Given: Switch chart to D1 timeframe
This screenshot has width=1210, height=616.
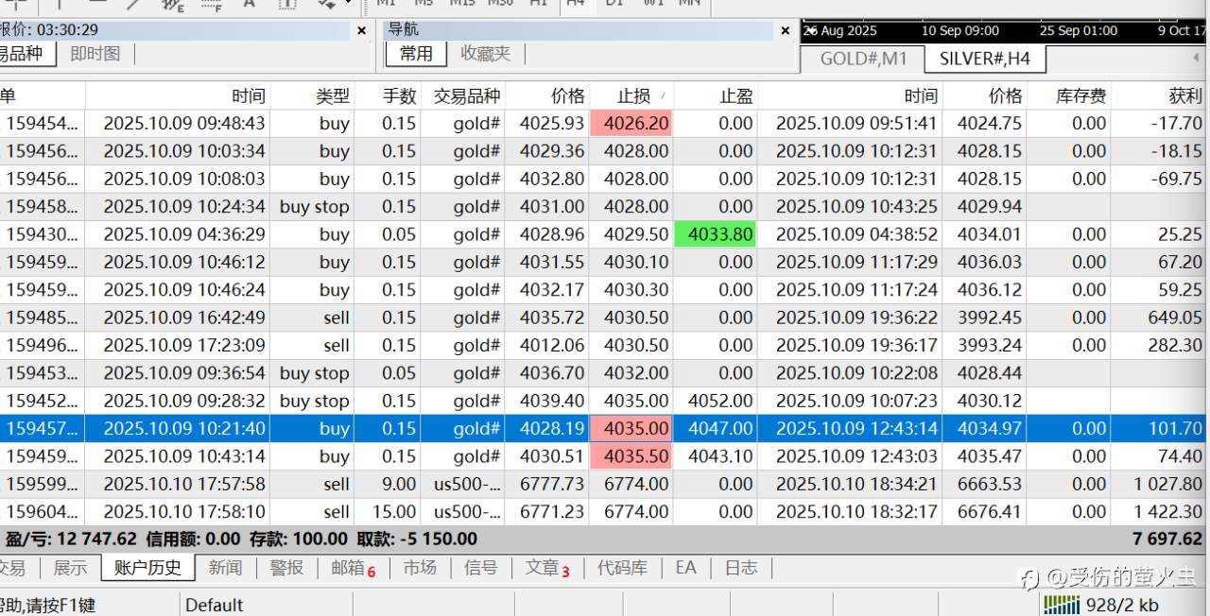Looking at the screenshot, I should click(614, 3).
